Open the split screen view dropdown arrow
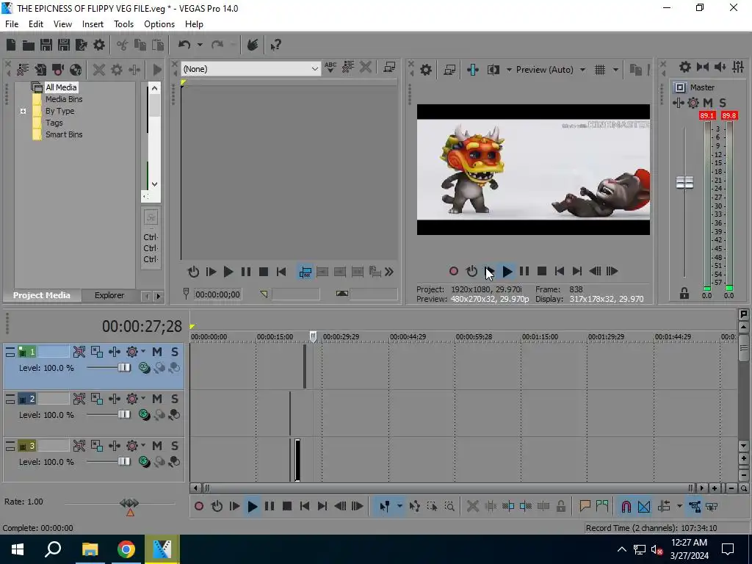 [x=509, y=70]
